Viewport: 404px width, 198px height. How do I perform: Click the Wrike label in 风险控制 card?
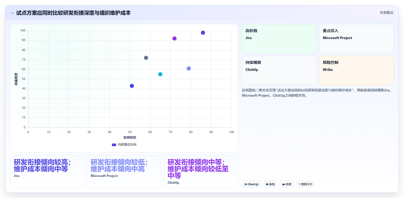328,70
